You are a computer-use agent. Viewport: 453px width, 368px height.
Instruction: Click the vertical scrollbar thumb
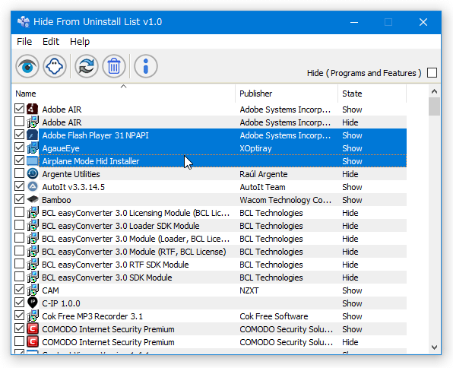434,106
